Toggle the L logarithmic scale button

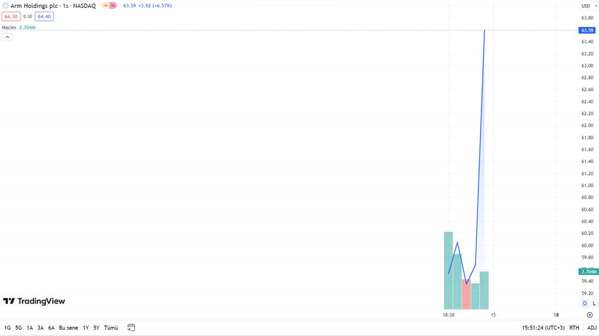tap(594, 304)
